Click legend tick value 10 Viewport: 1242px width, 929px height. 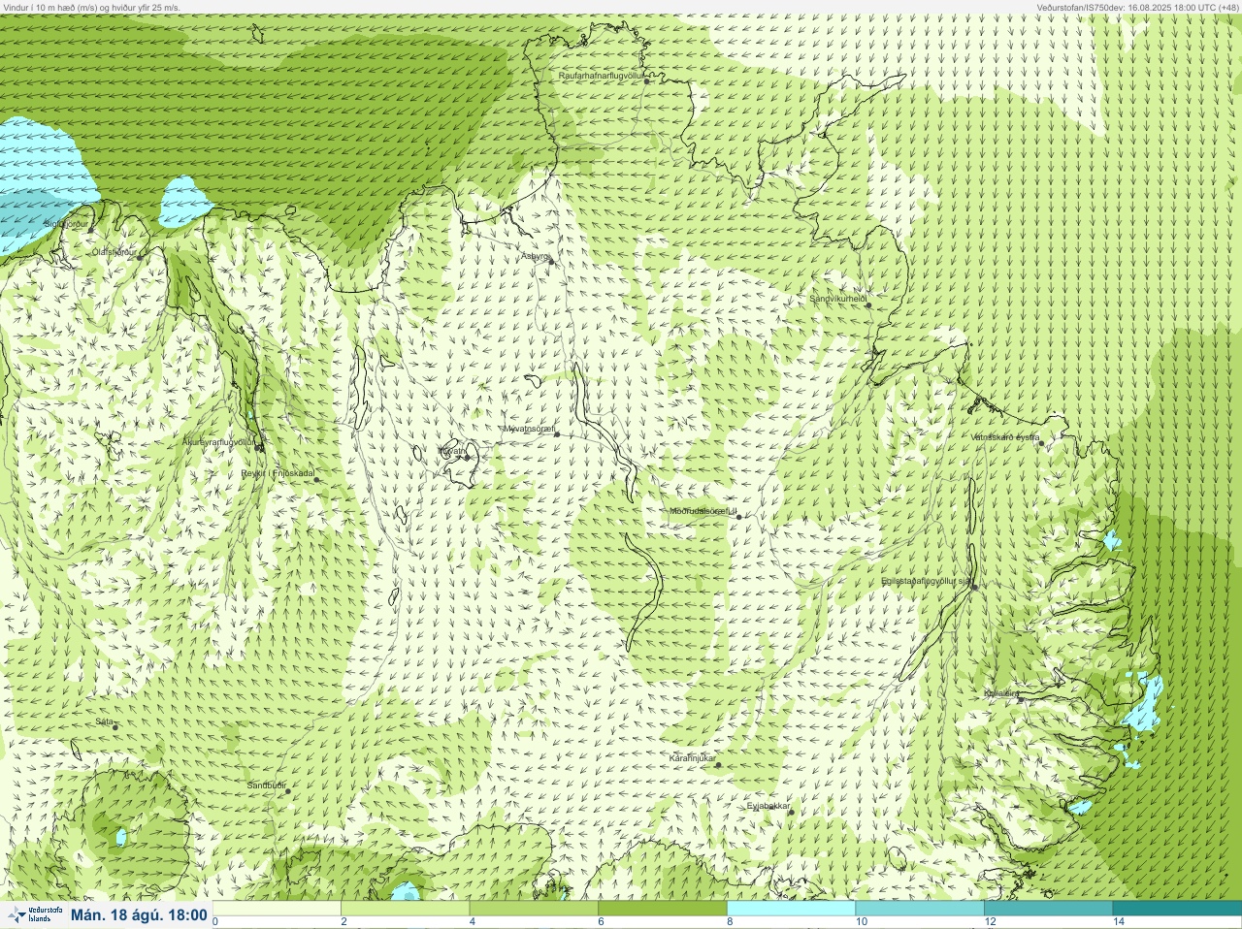point(861,922)
